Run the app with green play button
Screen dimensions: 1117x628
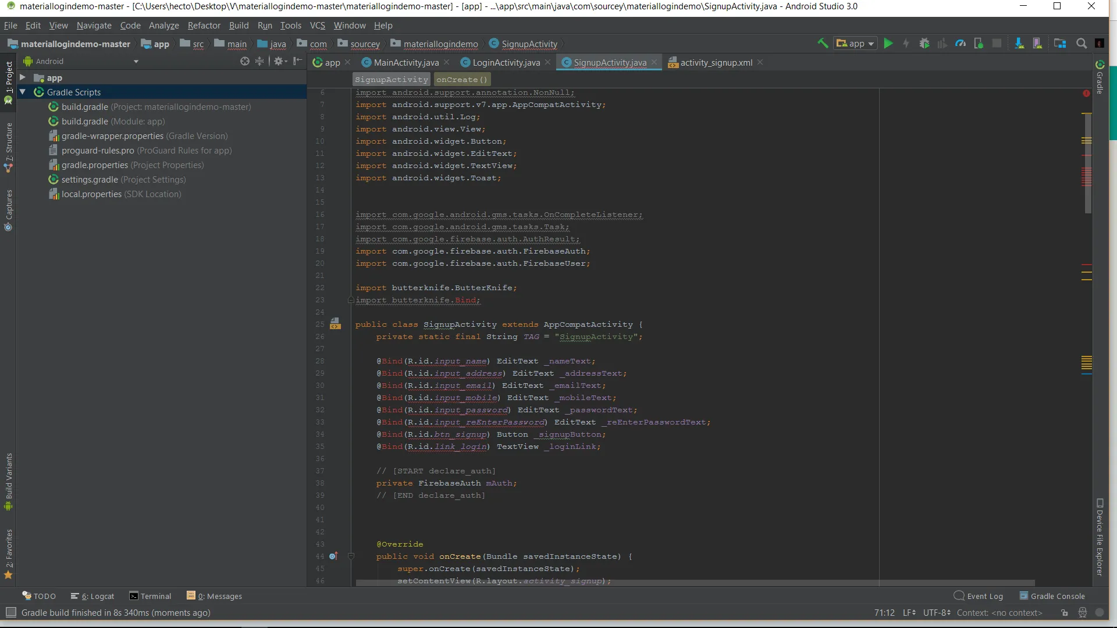(888, 43)
